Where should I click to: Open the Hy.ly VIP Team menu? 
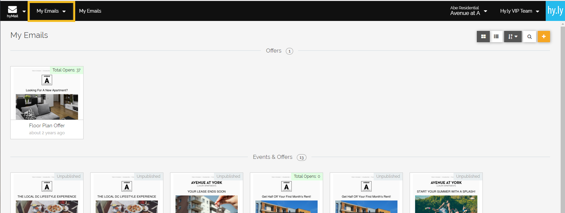(x=519, y=11)
